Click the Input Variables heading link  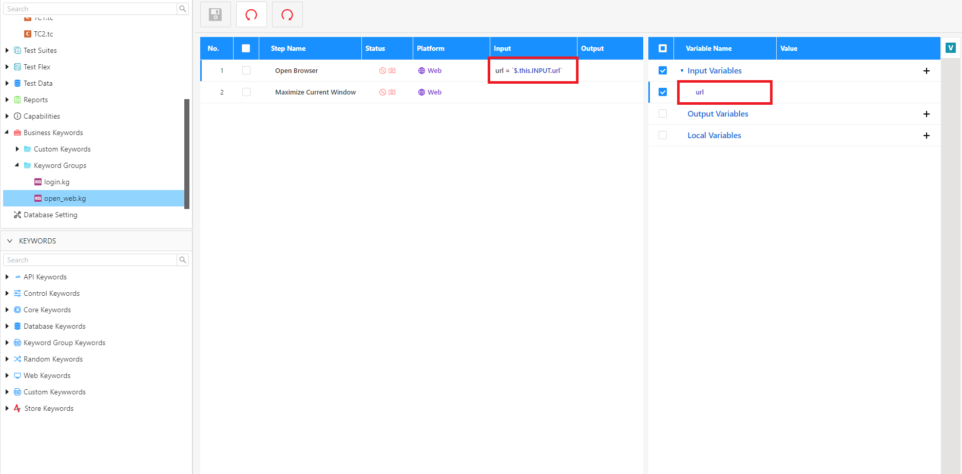click(x=715, y=70)
